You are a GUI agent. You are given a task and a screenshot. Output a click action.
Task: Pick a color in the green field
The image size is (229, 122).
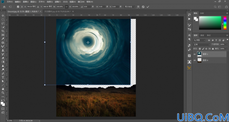pyautogui.click(x=210, y=23)
